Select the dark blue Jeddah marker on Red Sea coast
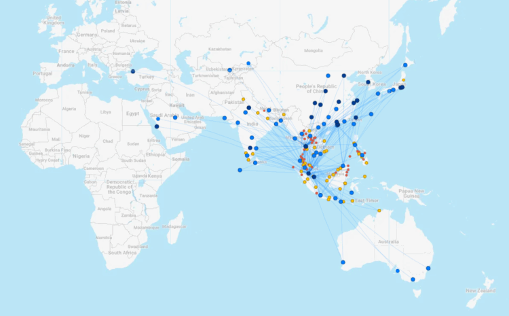Screen dimensions: 509x316 [x=157, y=126]
